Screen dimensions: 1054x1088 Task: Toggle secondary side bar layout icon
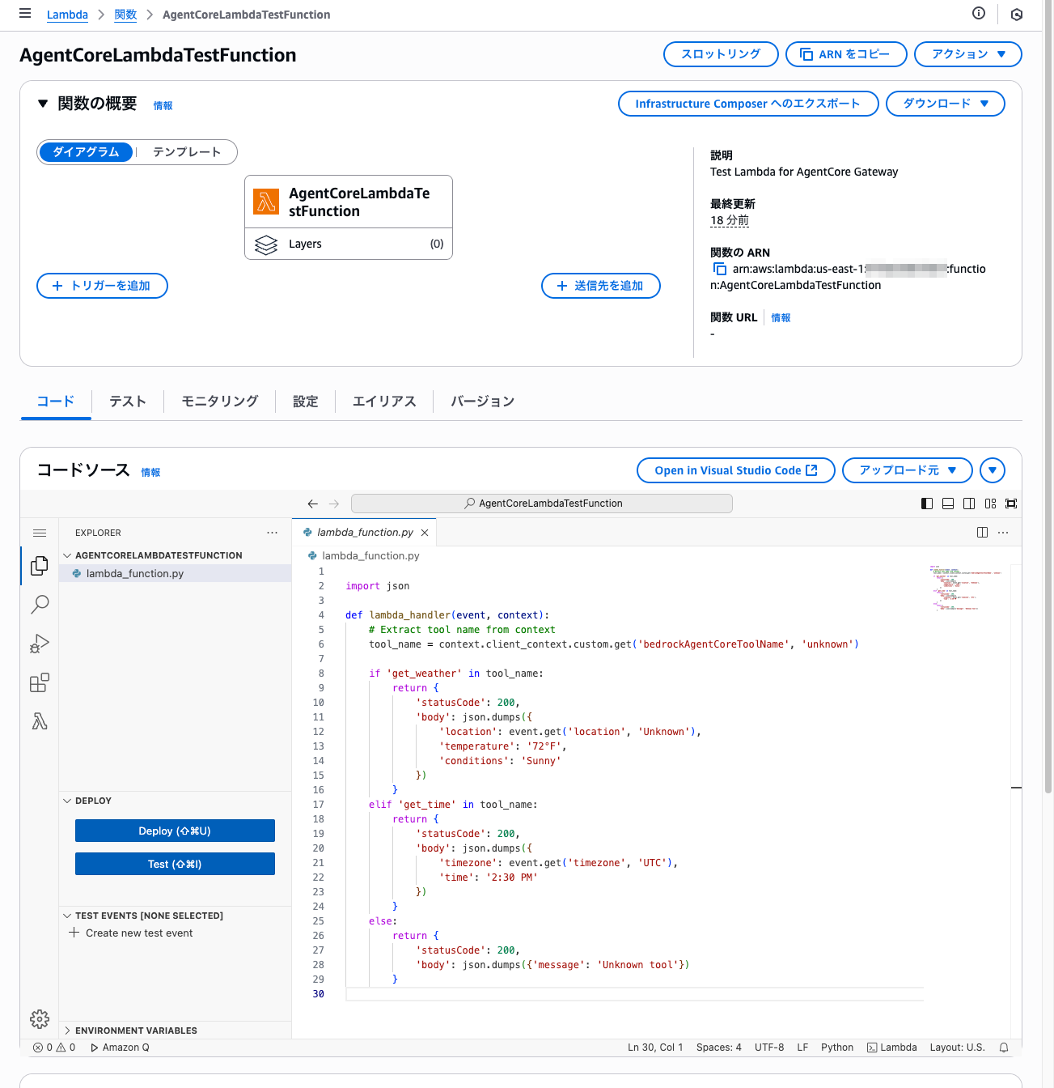(x=969, y=504)
